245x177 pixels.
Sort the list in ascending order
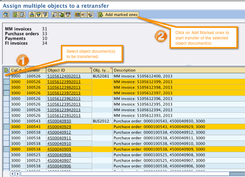(x=32, y=15)
